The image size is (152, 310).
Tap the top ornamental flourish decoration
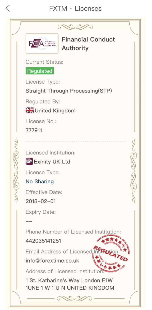click(75, 27)
